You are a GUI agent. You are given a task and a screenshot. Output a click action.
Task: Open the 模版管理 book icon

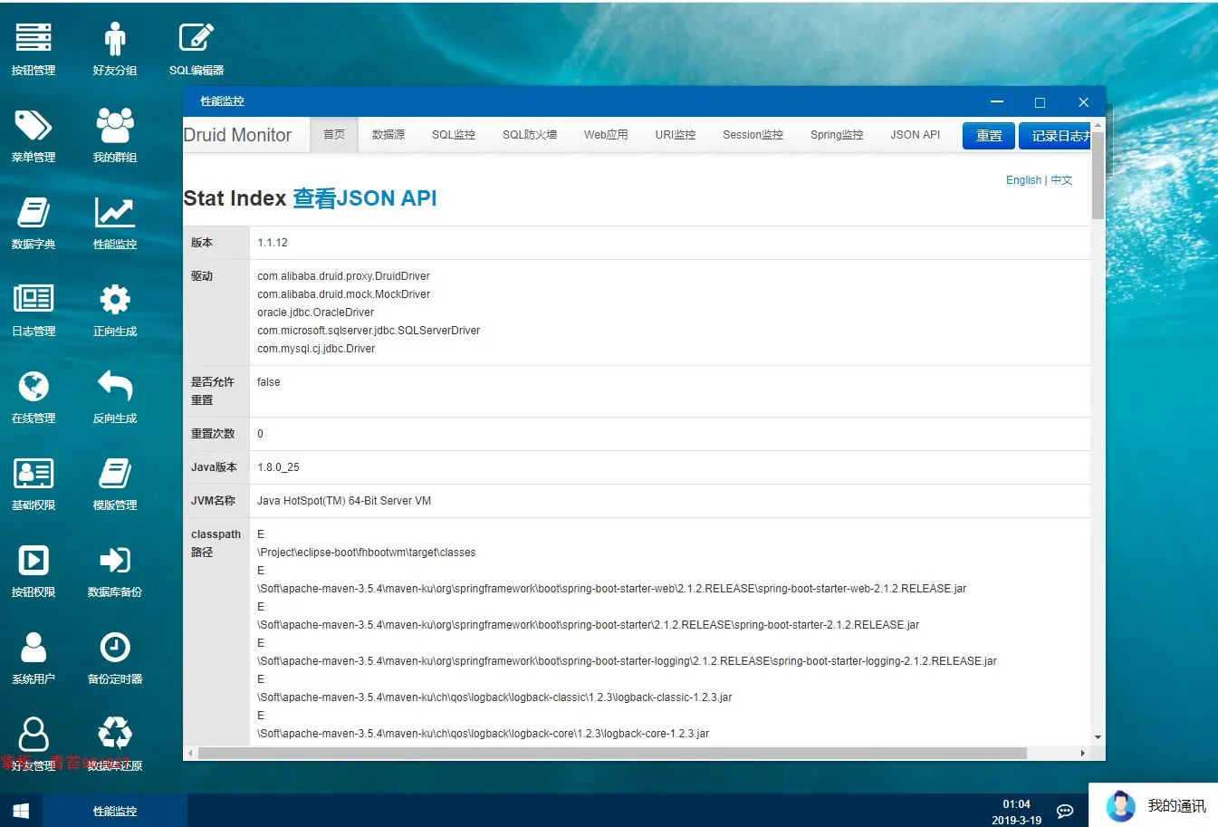115,483
